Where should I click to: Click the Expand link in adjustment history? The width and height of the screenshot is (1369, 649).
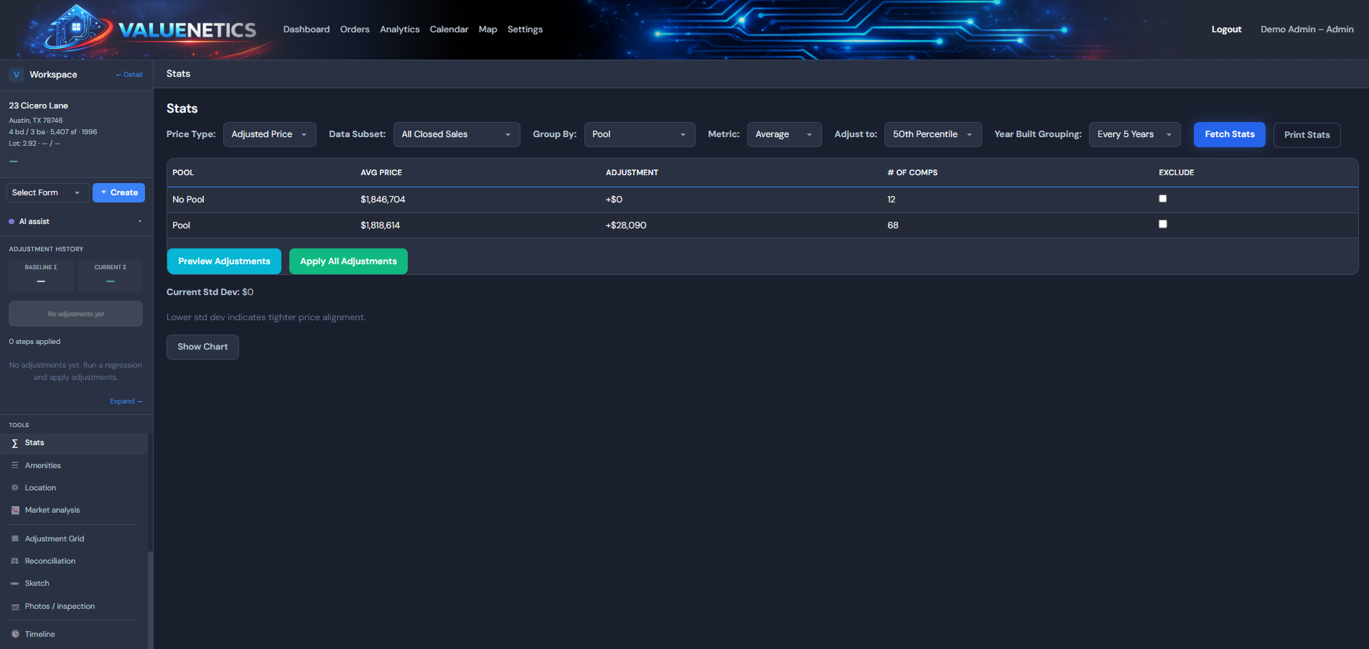pos(126,401)
